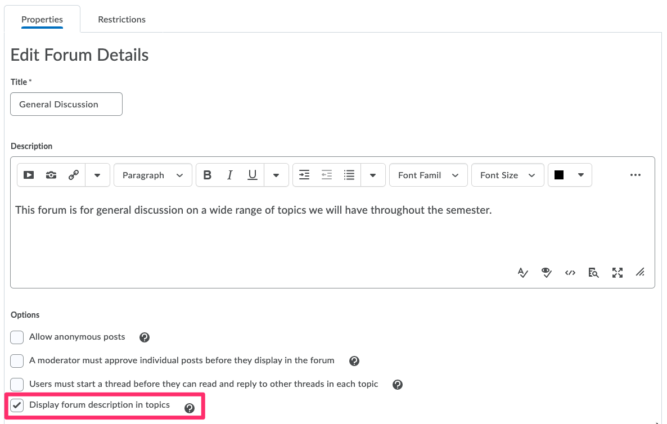667x424 pixels.
Task: Expand the Font Family dropdown
Action: tap(428, 175)
